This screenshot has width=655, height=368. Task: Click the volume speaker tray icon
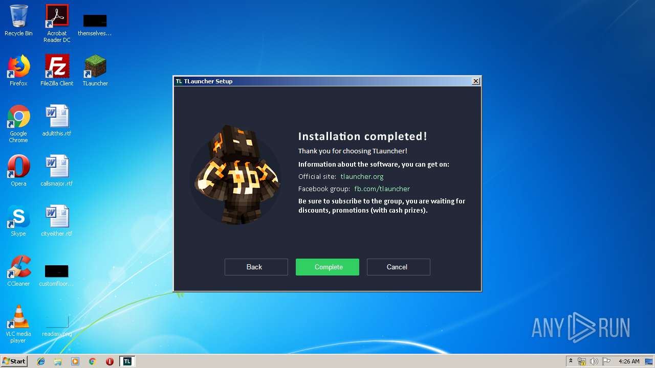pos(594,361)
